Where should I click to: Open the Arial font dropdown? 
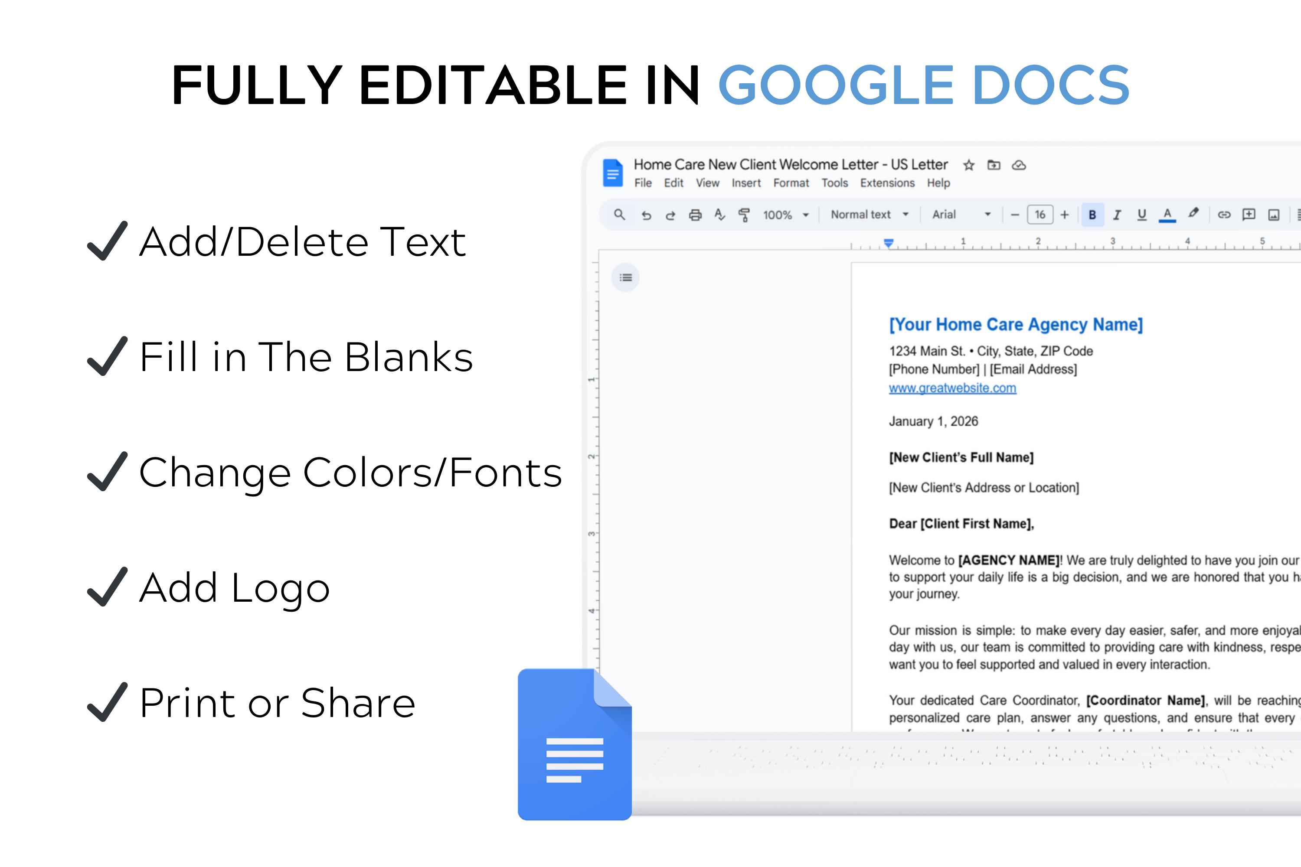click(x=961, y=215)
